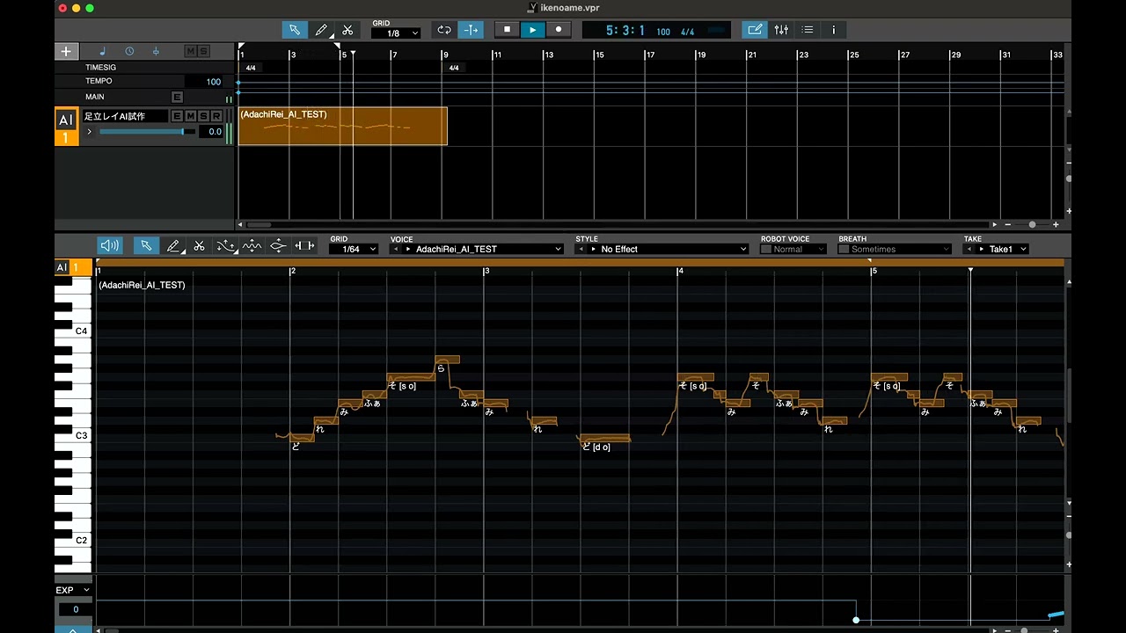The width and height of the screenshot is (1126, 633).
Task: Click the tempo value 100
Action: (204, 82)
